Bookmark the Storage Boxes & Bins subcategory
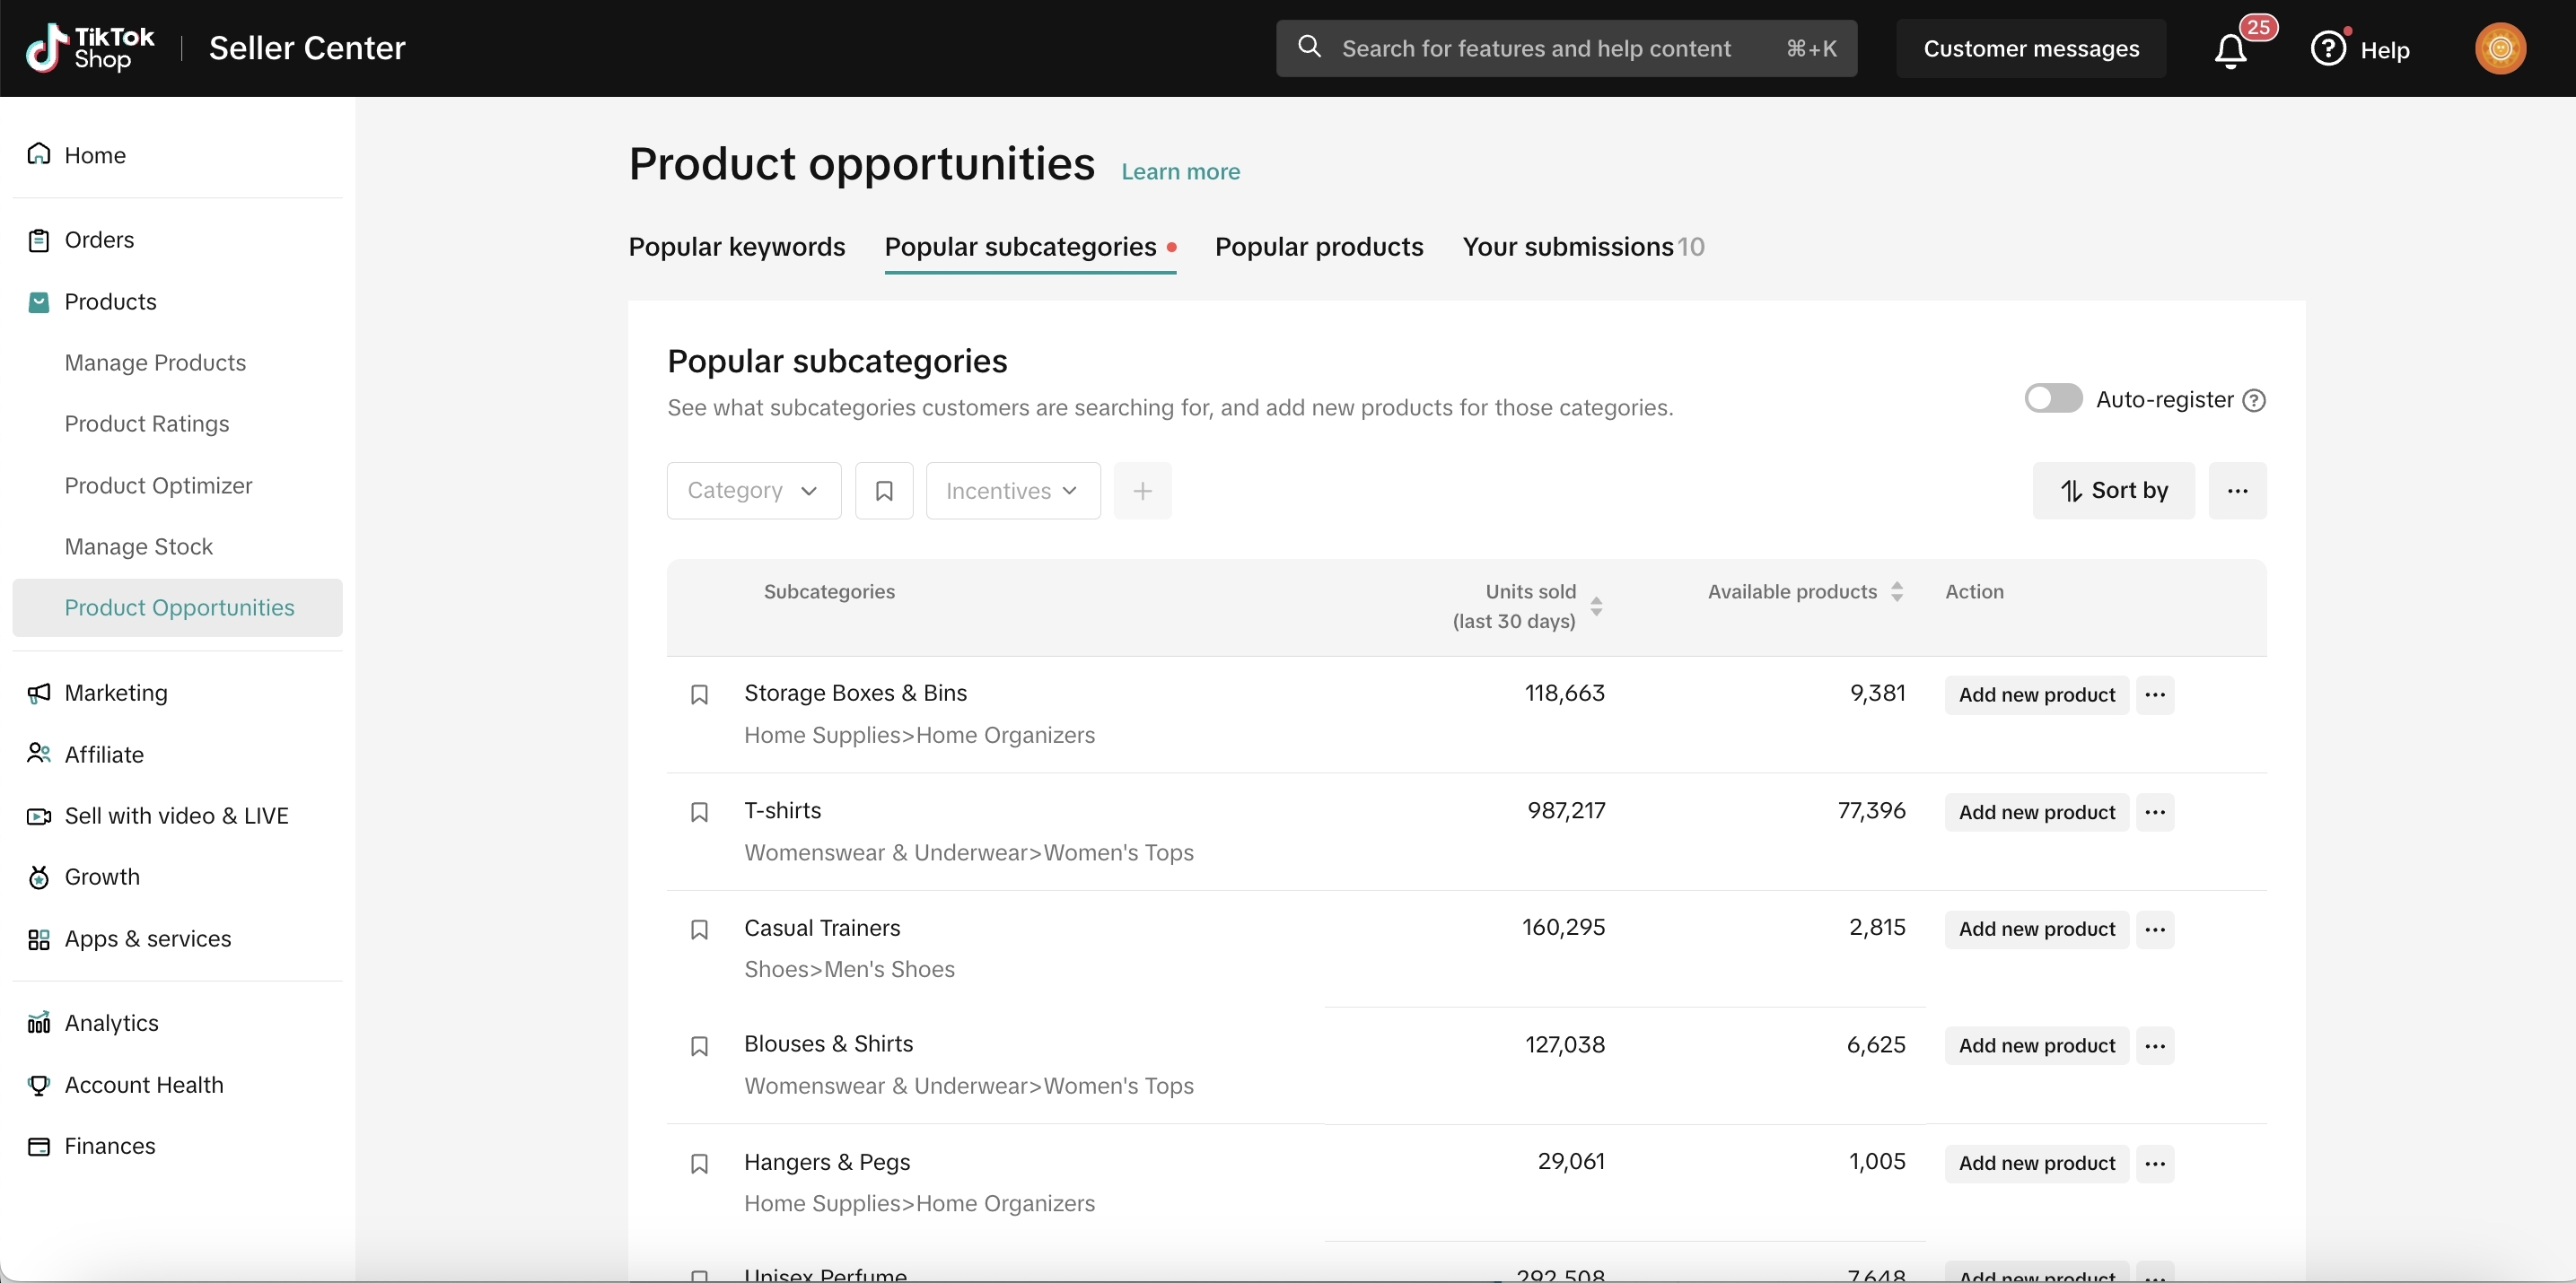The height and width of the screenshot is (1283, 2576). (x=699, y=694)
